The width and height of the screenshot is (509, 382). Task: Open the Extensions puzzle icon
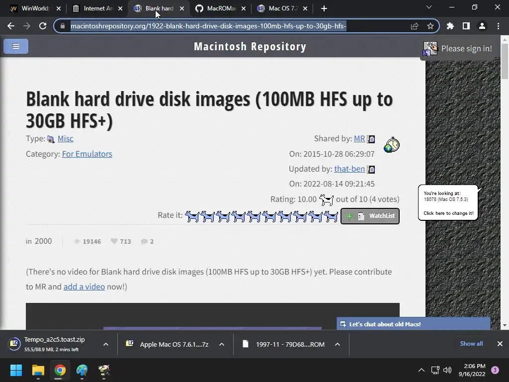pos(450,26)
